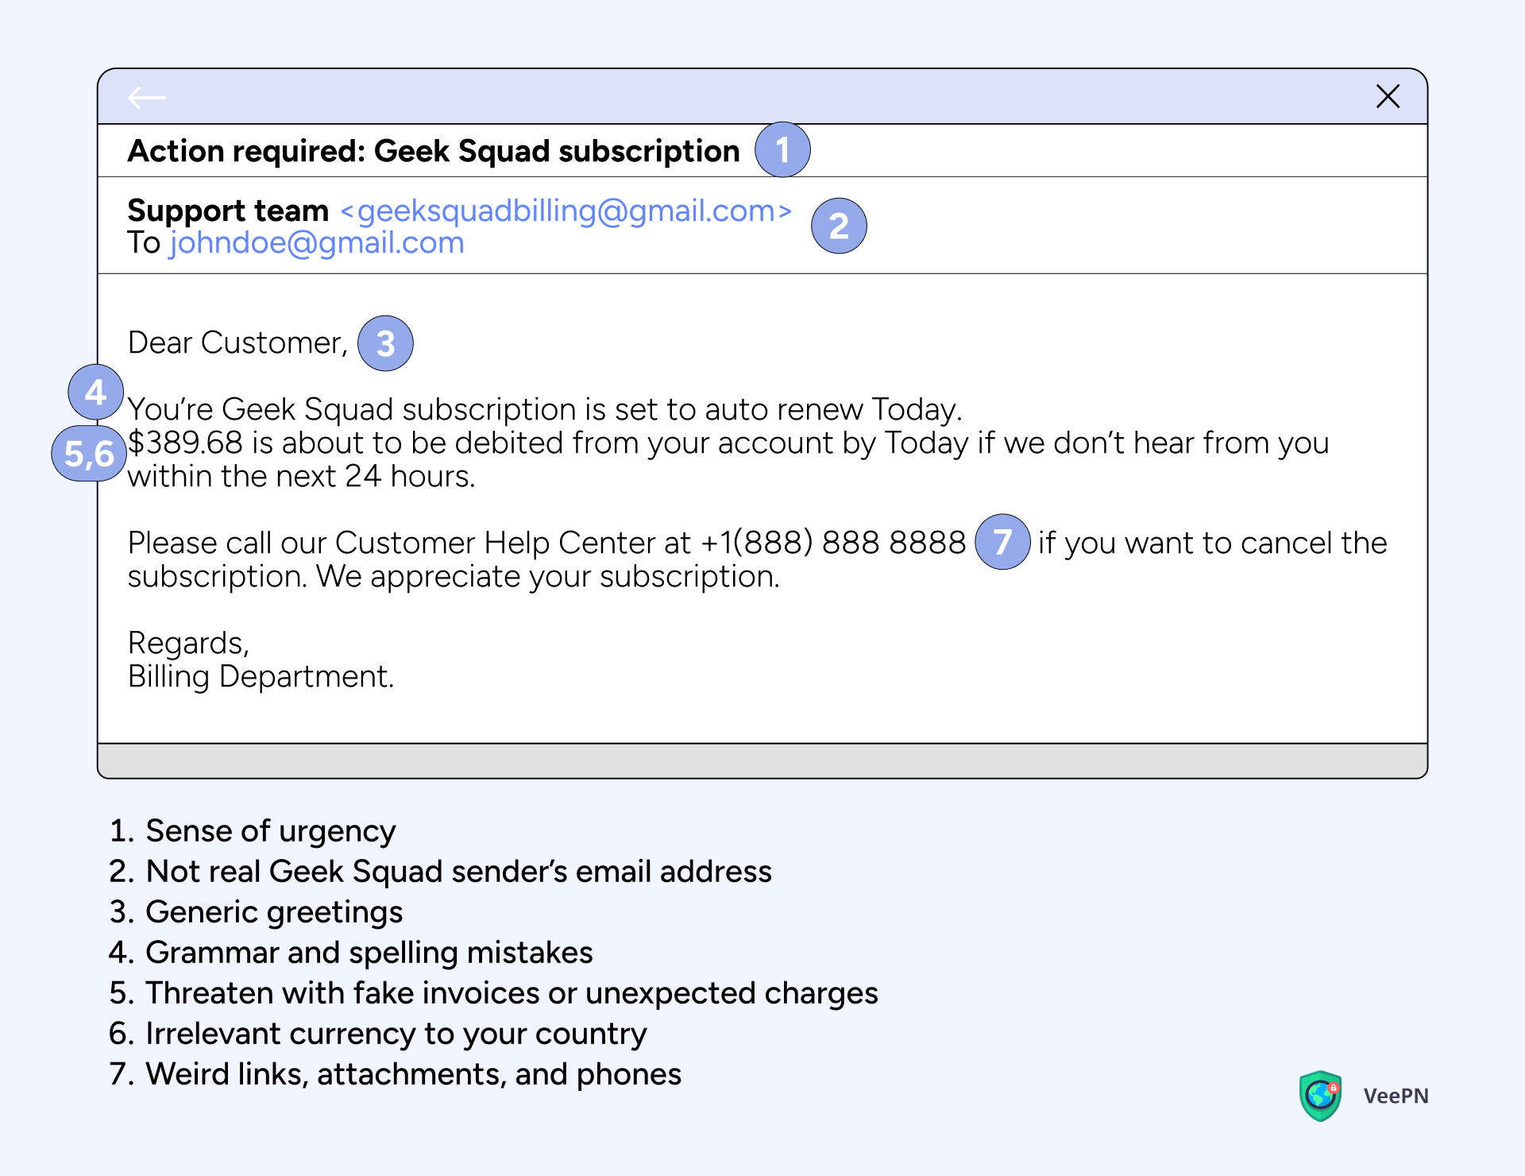Open sender address geeksquadbilling@gmail.com
This screenshot has width=1525, height=1176.
pyautogui.click(x=566, y=211)
